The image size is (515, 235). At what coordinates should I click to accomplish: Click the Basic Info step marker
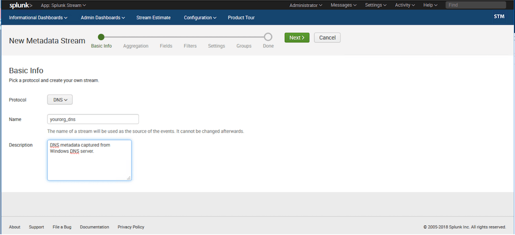(101, 37)
